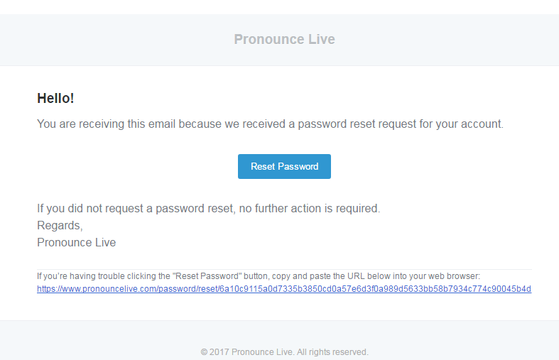
Task: Click the Pronounce Live header title
Action: (x=284, y=39)
